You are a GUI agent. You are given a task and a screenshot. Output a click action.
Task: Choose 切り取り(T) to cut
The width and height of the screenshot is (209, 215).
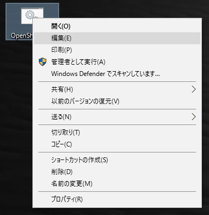pos(117,133)
